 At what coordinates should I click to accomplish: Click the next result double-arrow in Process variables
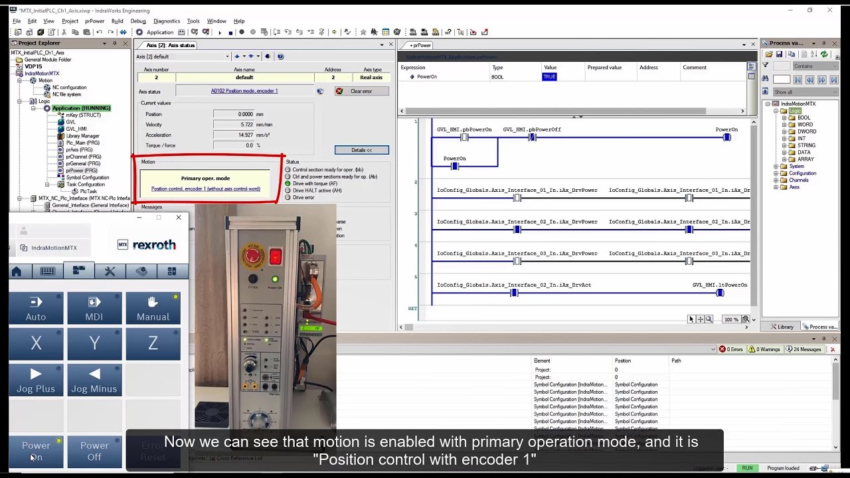point(821,80)
